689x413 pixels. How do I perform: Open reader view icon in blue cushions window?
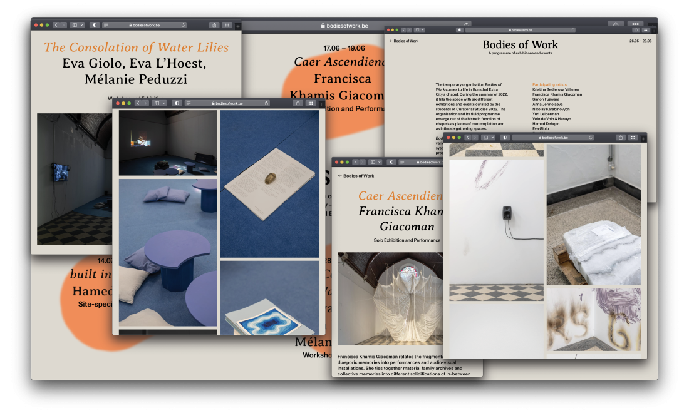pyautogui.click(x=189, y=103)
